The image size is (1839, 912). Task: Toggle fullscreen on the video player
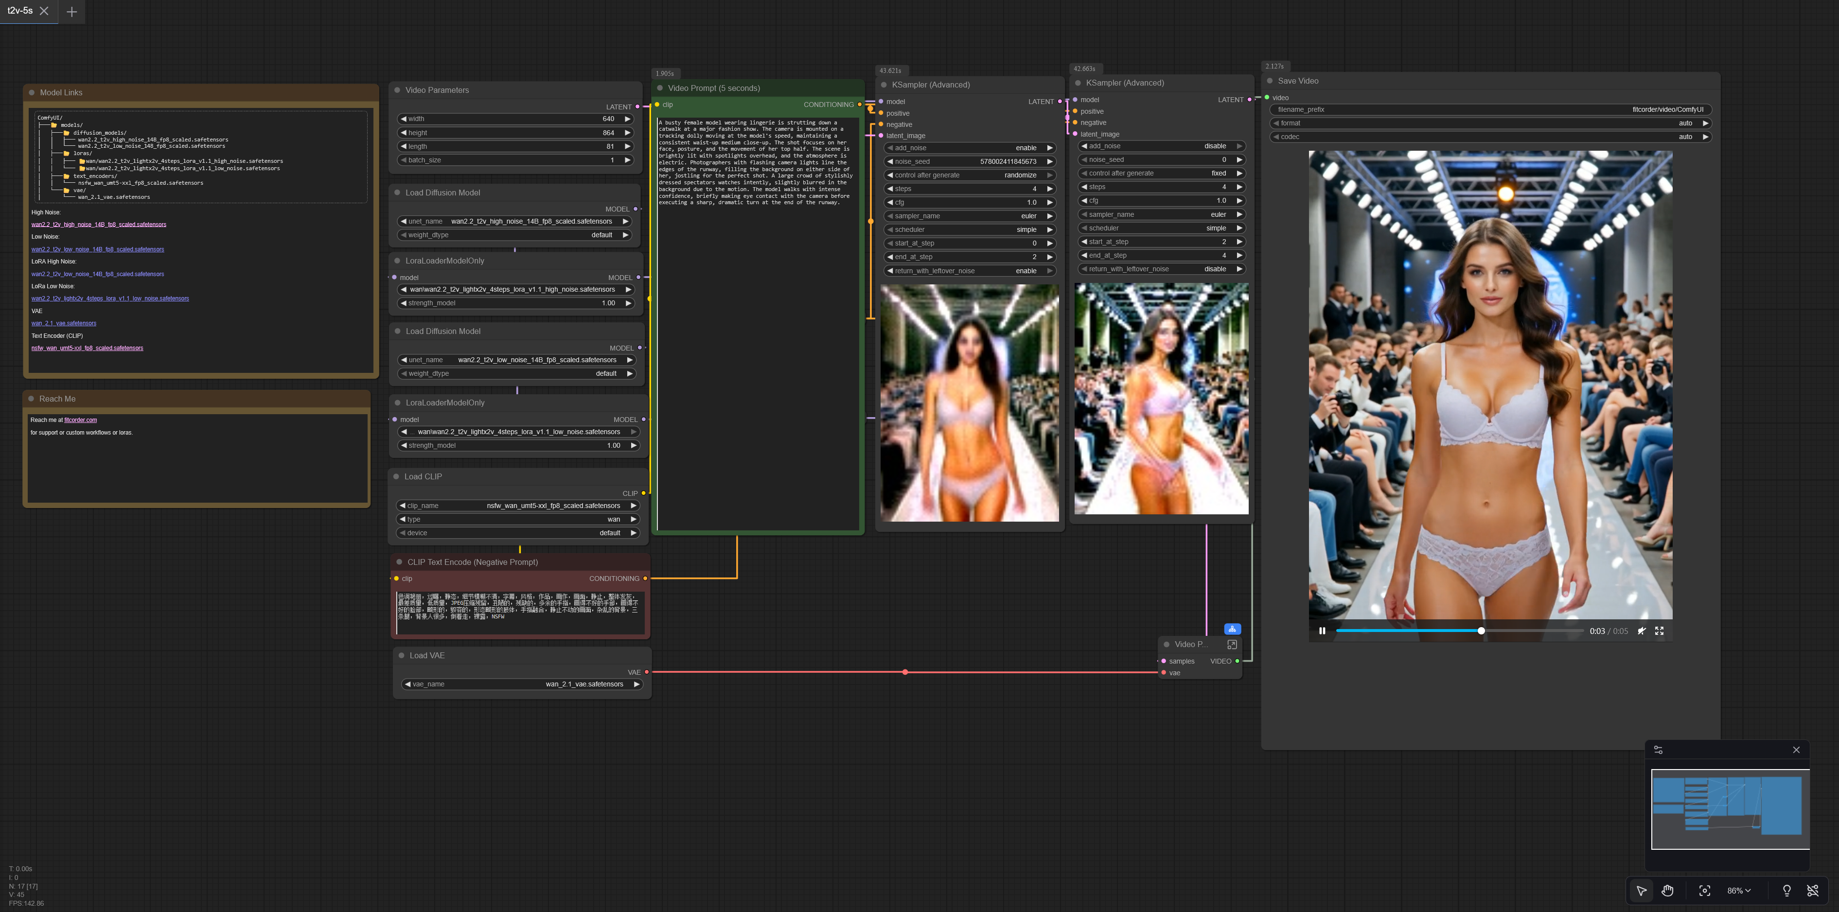pos(1659,631)
